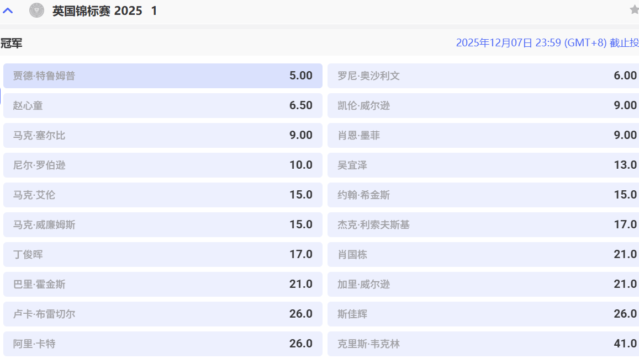This screenshot has width=639, height=359.
Task: Select 克里斯·韦克林 at 41.0
Action: click(x=483, y=344)
